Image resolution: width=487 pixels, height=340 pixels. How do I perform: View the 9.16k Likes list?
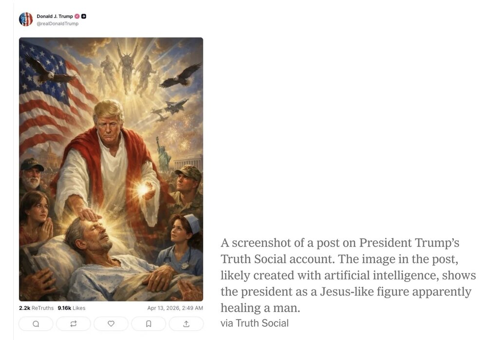71,308
